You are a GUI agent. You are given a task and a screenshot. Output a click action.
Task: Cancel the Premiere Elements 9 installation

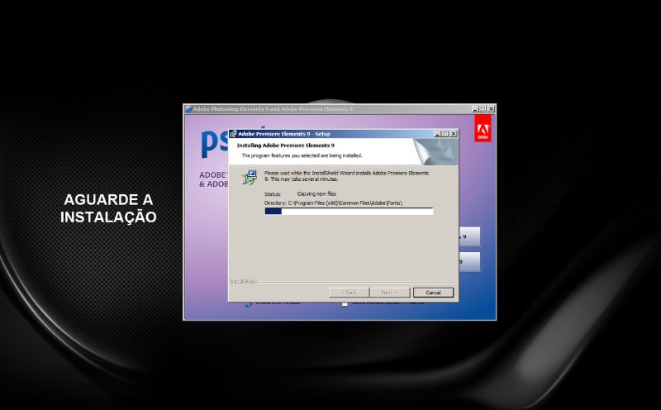point(433,293)
